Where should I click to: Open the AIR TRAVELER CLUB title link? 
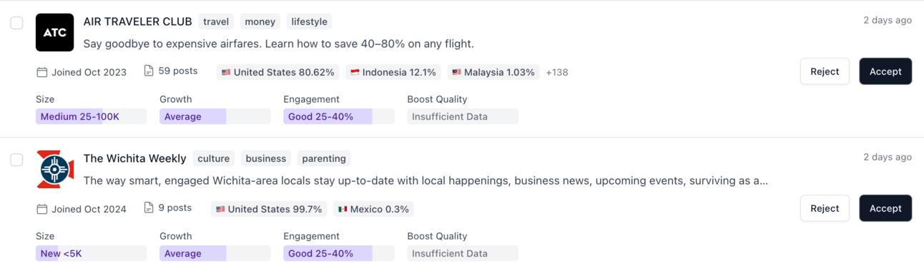(138, 21)
